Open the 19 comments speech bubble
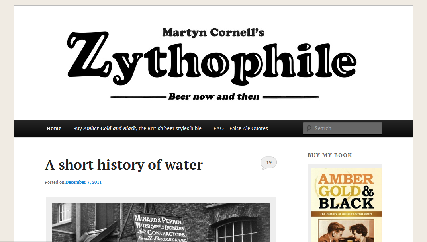Screen dimensions: 427x242 pyautogui.click(x=268, y=163)
